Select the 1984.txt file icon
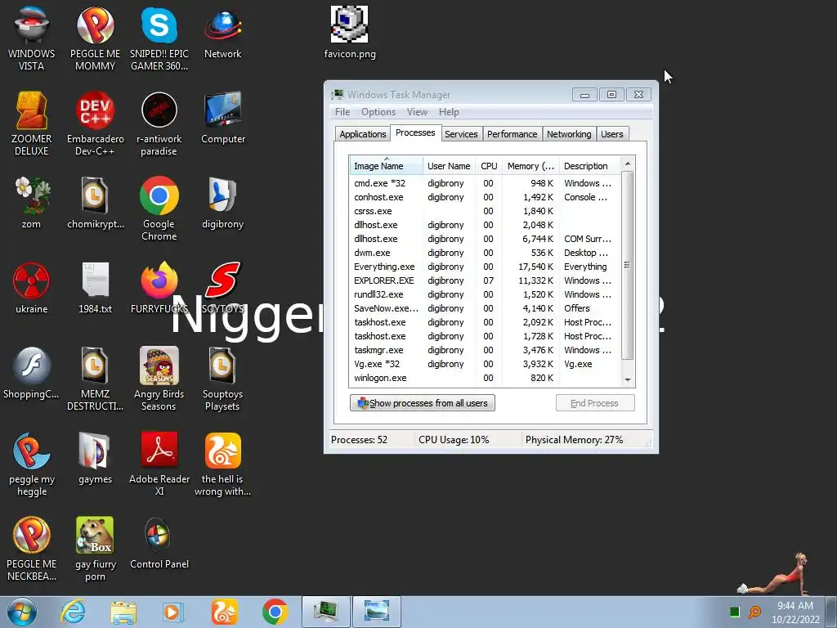The width and height of the screenshot is (837, 628). (95, 288)
